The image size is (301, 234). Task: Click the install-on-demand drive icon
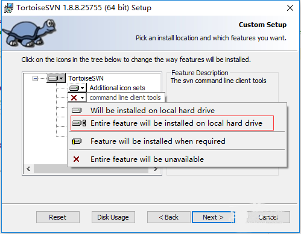pos(77,141)
